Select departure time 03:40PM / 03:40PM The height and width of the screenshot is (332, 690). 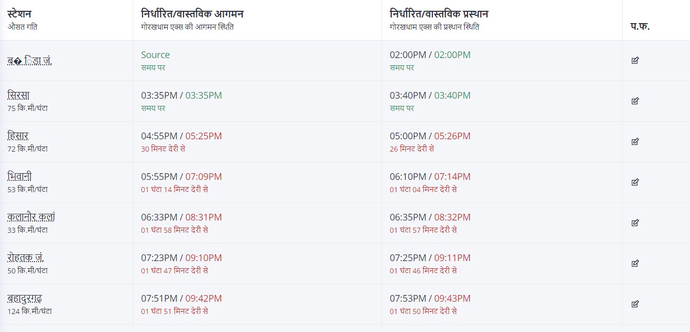point(430,96)
